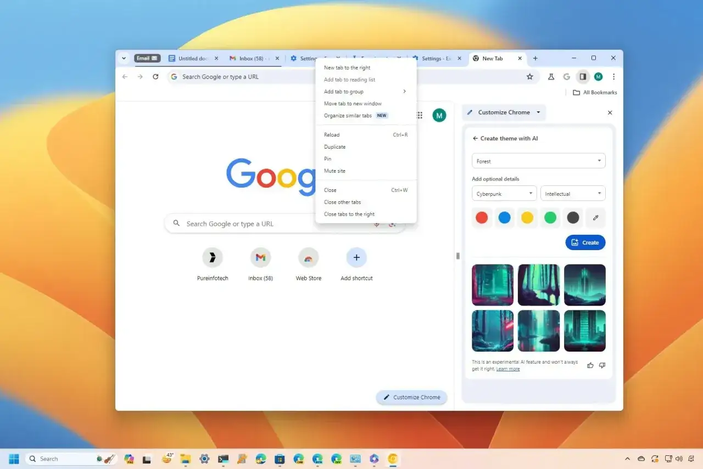Select Organize similar tabs
This screenshot has height=469, width=703.
point(366,116)
